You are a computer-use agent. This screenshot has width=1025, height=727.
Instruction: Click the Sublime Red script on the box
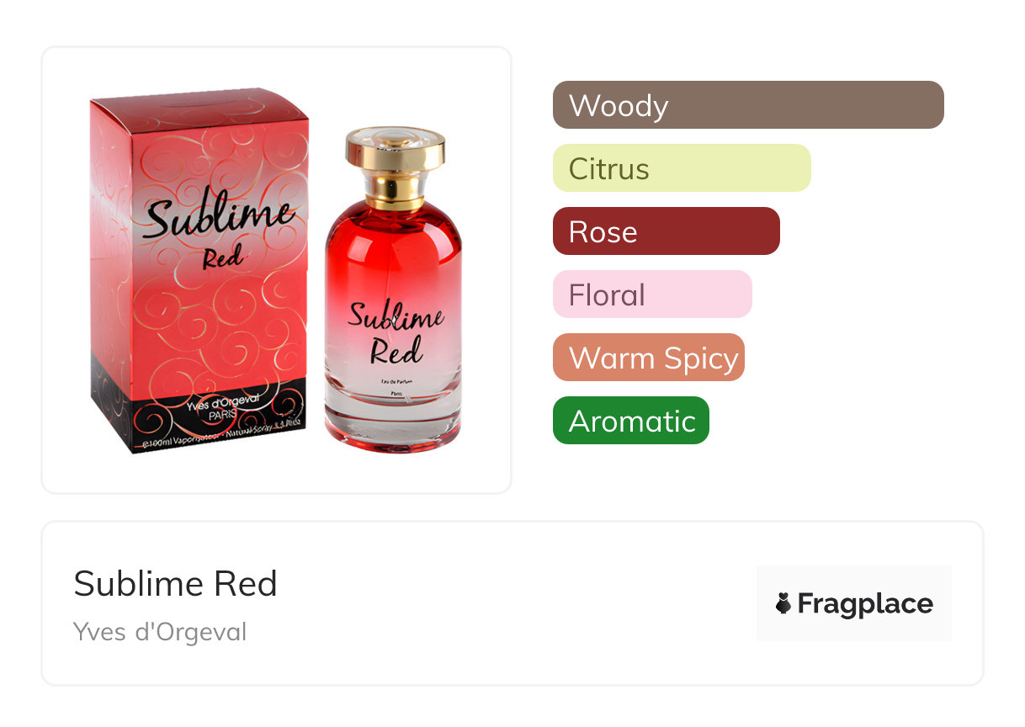pos(218,230)
